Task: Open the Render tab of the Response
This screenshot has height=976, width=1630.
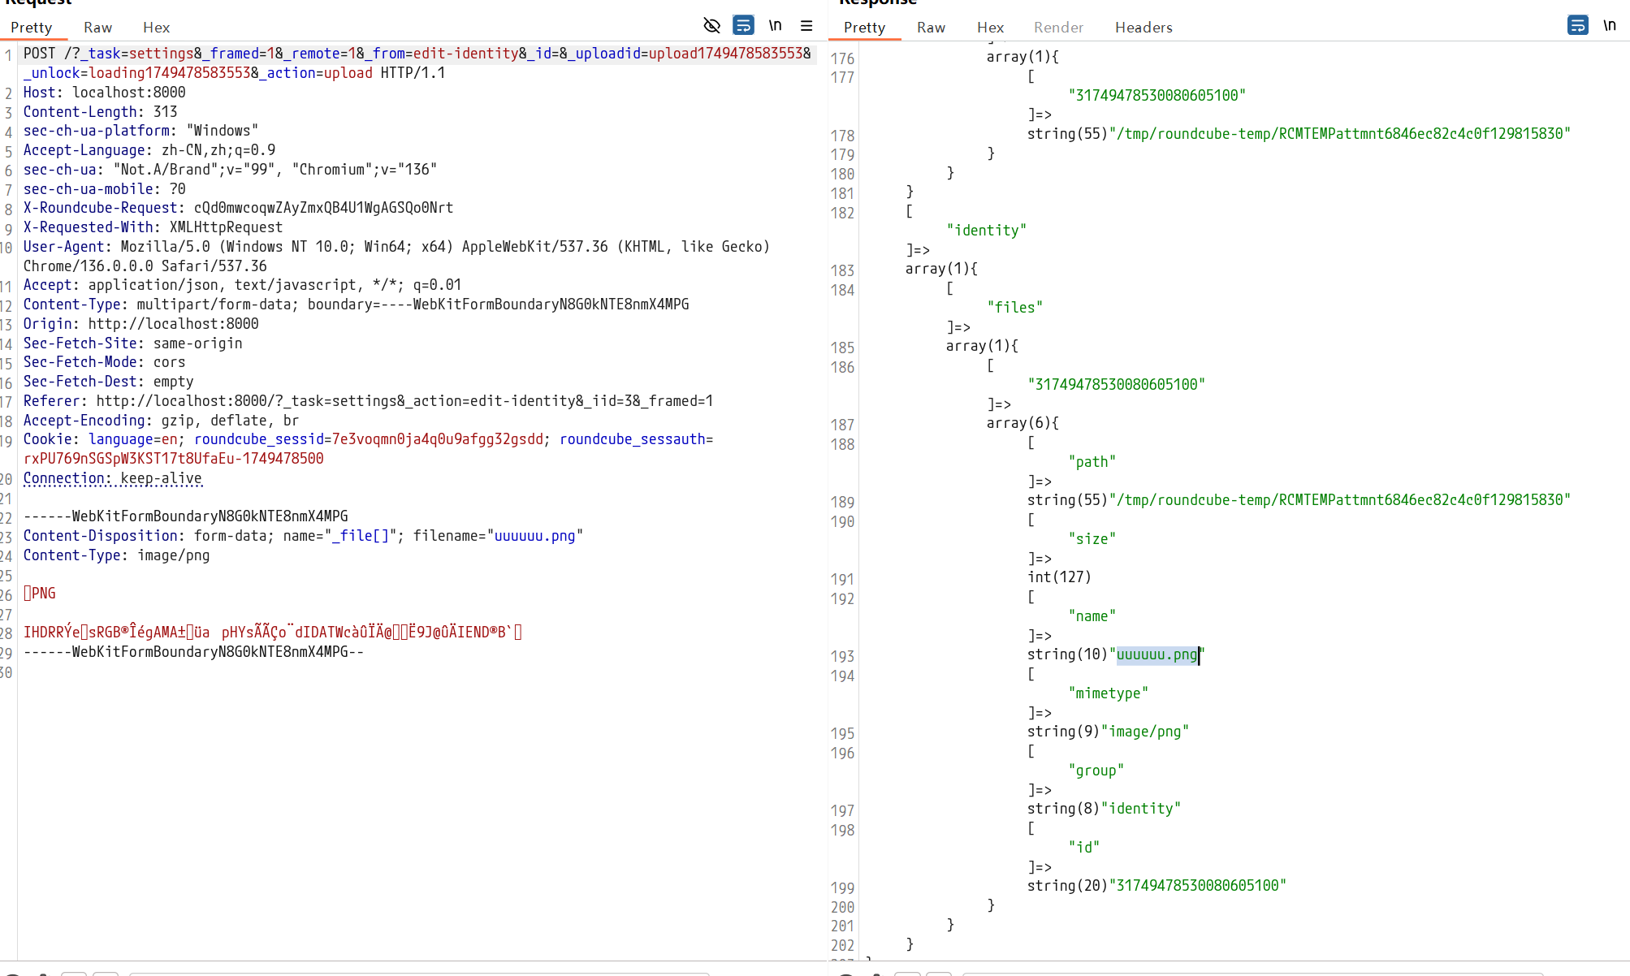Action: 1058,27
